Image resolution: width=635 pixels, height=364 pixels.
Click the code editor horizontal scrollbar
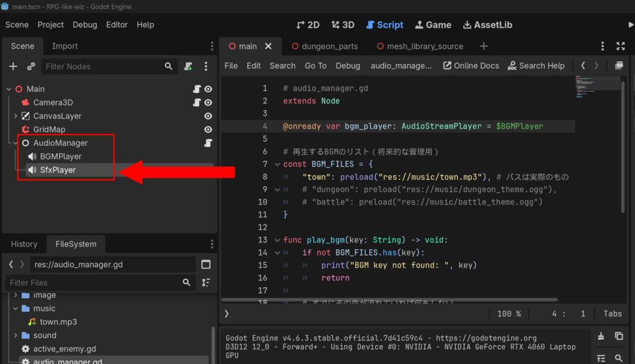pos(389,300)
